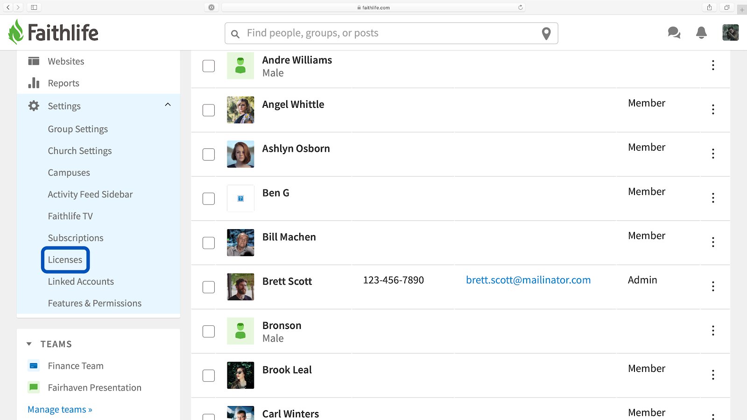Open Licenses settings
Screen dimensions: 747x420
pos(65,260)
